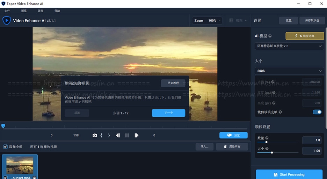Screen dimensions: 327x179
Task: Click the Video Enhance AI logo icon
Action: point(7,20)
